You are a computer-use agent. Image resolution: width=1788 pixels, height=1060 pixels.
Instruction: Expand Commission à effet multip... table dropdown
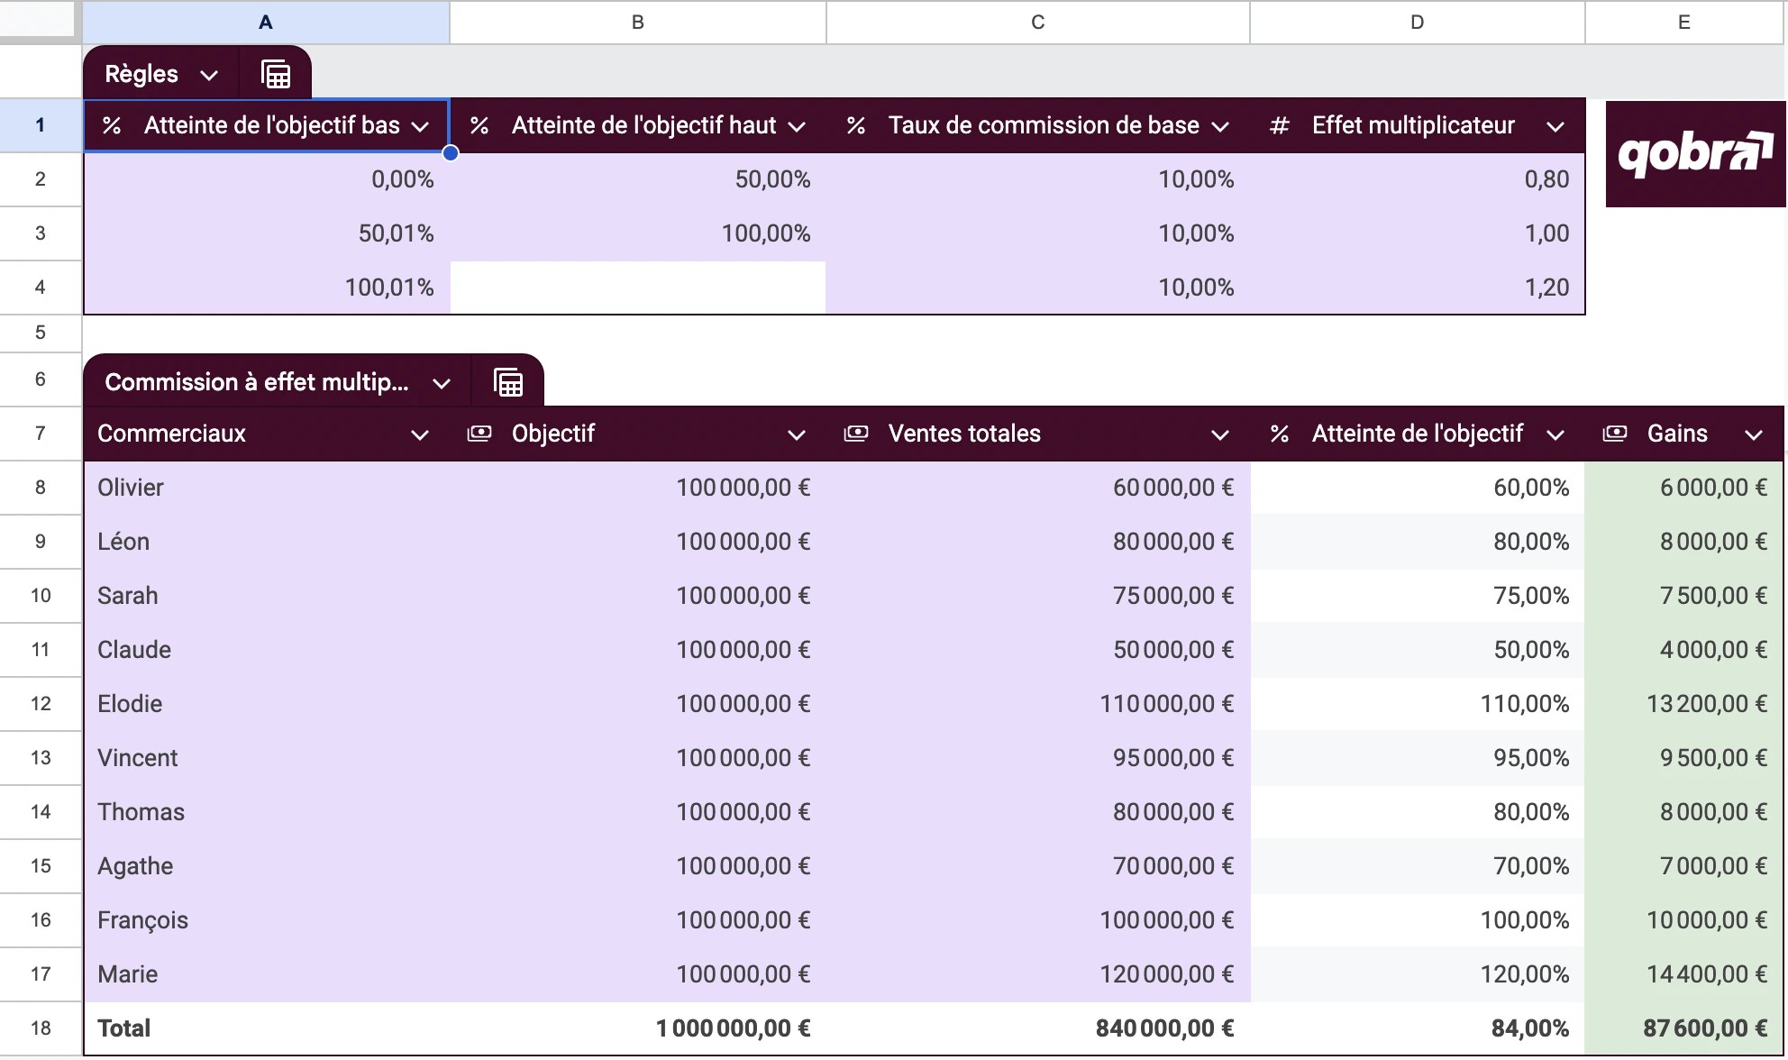click(x=442, y=383)
